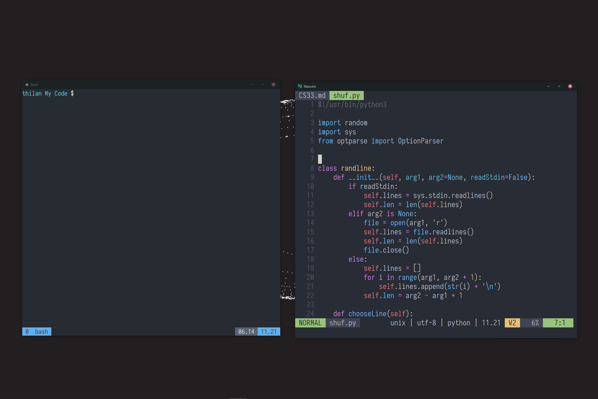Minimize the Bash terminal window
This screenshot has height=399, width=598.
tap(252, 84)
